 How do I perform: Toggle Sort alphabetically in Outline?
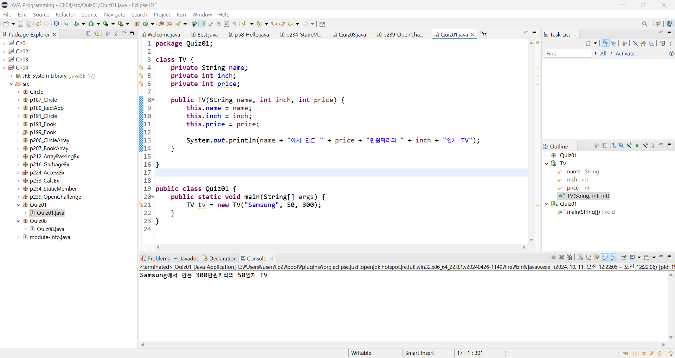tap(613, 146)
